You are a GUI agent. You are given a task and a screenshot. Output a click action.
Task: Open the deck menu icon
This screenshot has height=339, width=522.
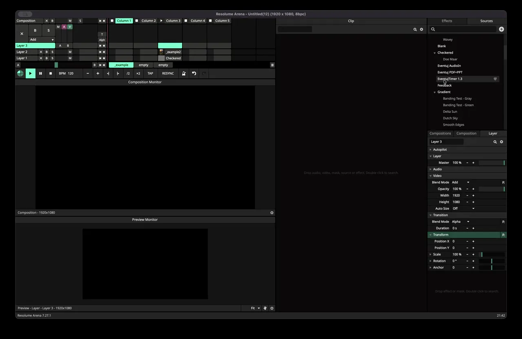(272, 65)
